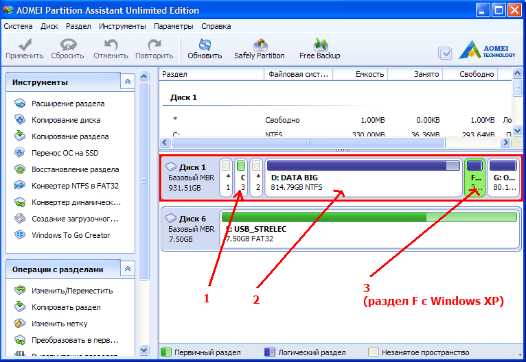
Task: Choose Изменить/Переместить operation
Action: (63, 290)
